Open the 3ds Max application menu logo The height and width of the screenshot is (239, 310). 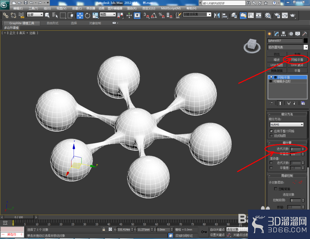click(4, 5)
